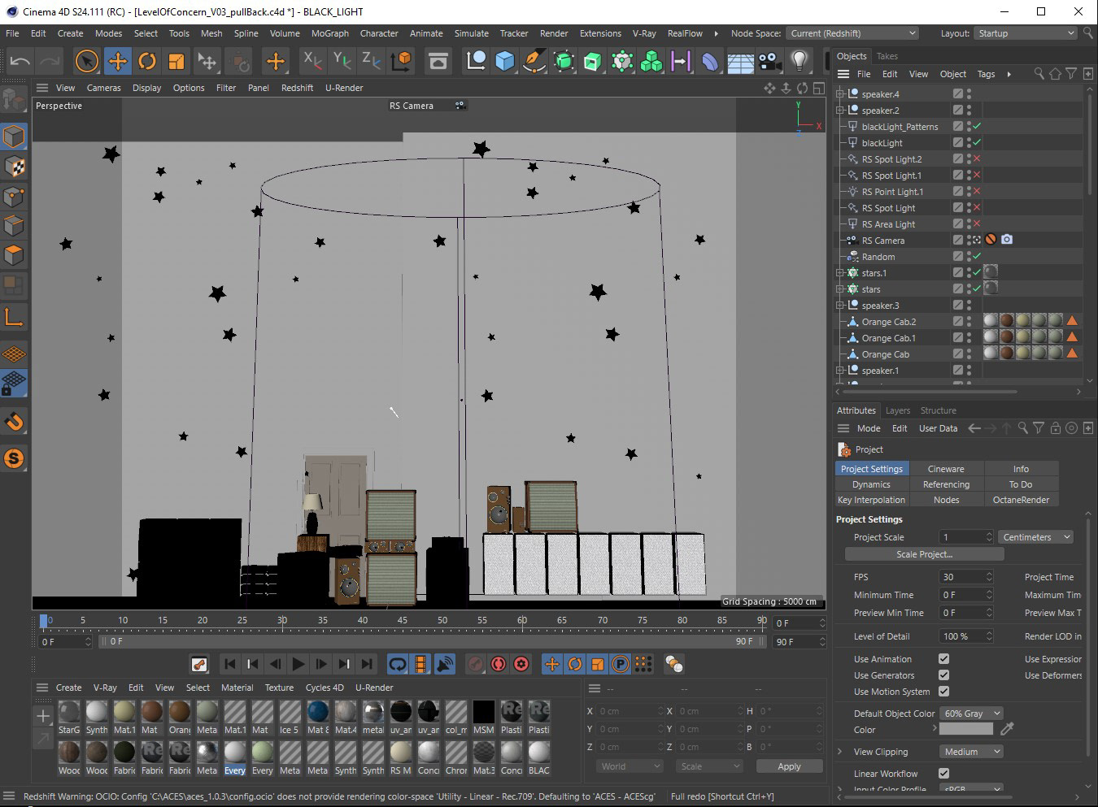Toggle enable check for blackLight object
The height and width of the screenshot is (807, 1098).
tap(976, 142)
